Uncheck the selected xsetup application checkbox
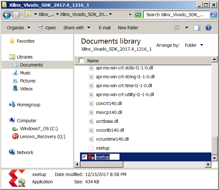Viewport: 219px width, 190px height. click(x=84, y=157)
